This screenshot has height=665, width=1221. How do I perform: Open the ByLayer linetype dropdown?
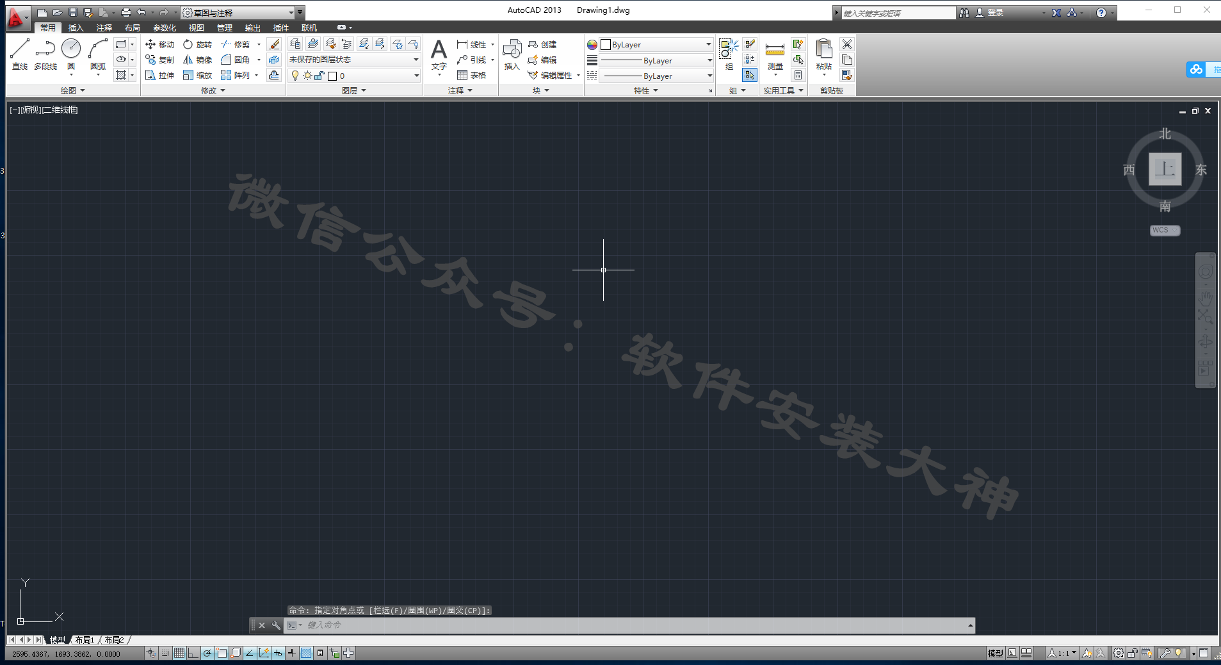(x=656, y=76)
